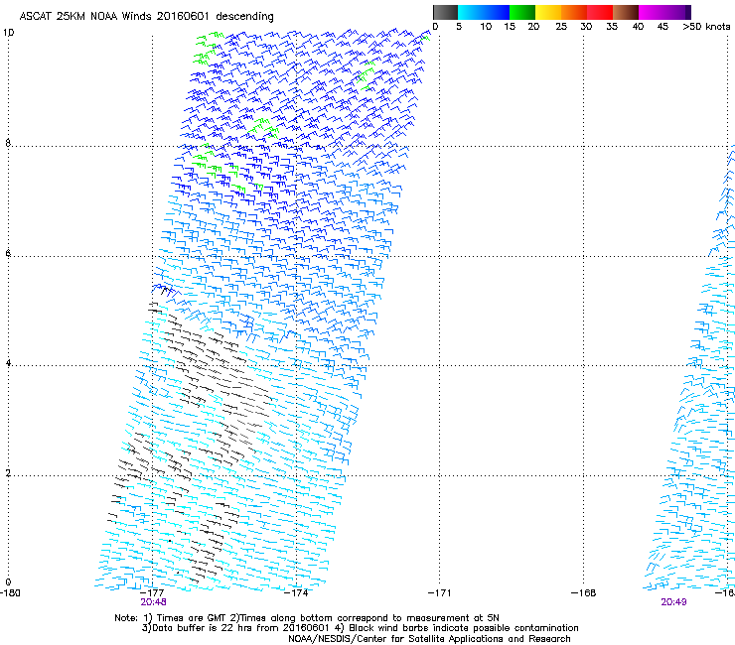Click the note line starting 'Note: 1) Times are GMT'

(307, 618)
